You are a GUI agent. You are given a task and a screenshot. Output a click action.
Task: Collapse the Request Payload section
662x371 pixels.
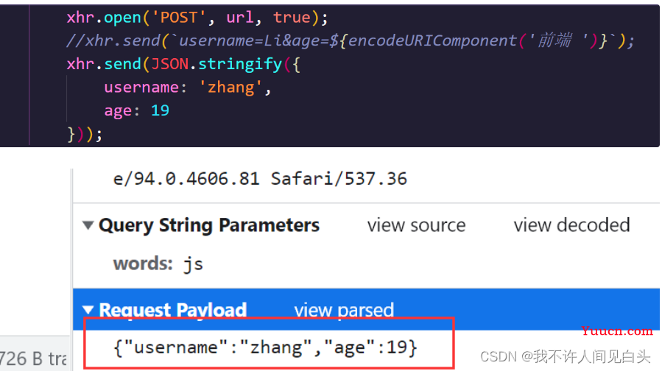(88, 310)
